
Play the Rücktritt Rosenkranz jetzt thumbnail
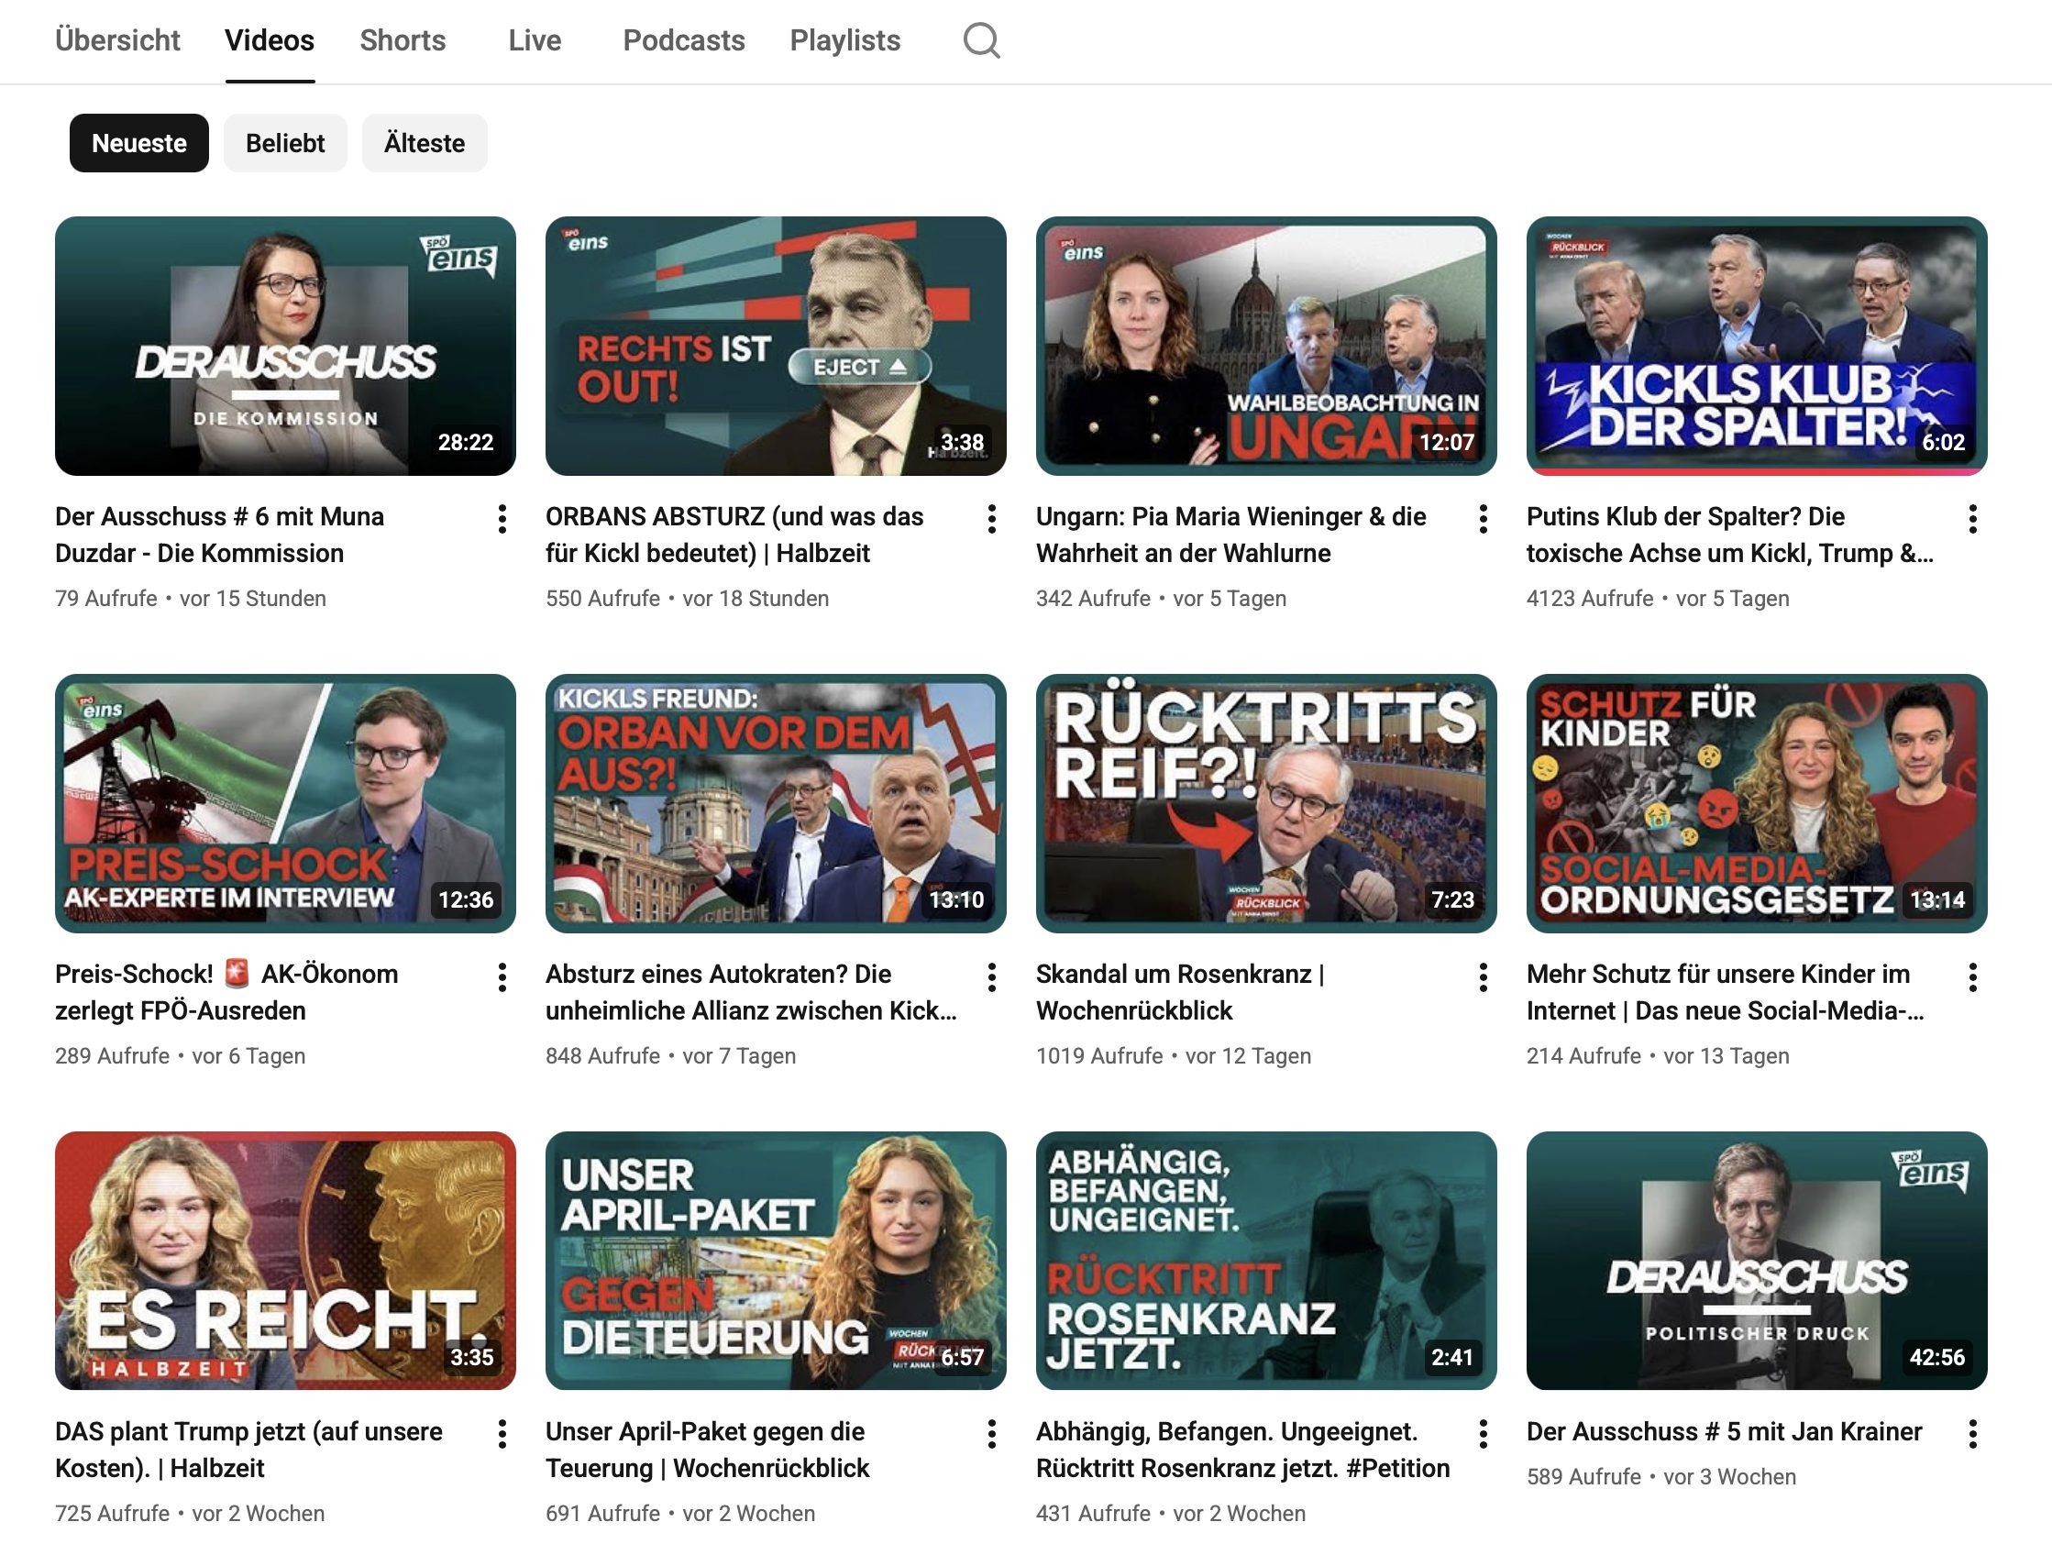point(1266,1261)
